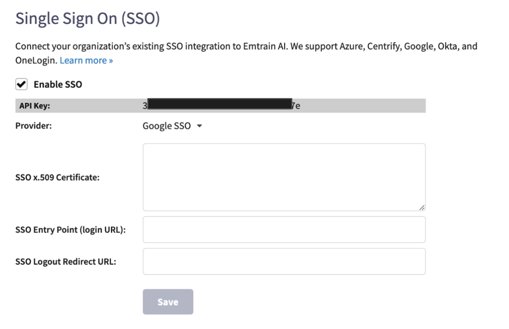Click the SSO Logout Redirect URL field
509x329 pixels.
point(284,261)
